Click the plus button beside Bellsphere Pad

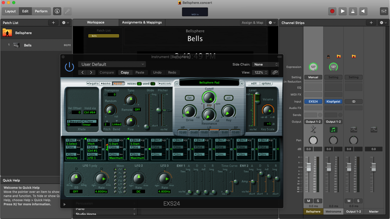click(241, 83)
